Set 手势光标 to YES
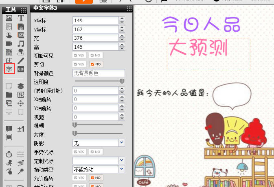Viewport: 274px width, 187px height. (x=79, y=152)
